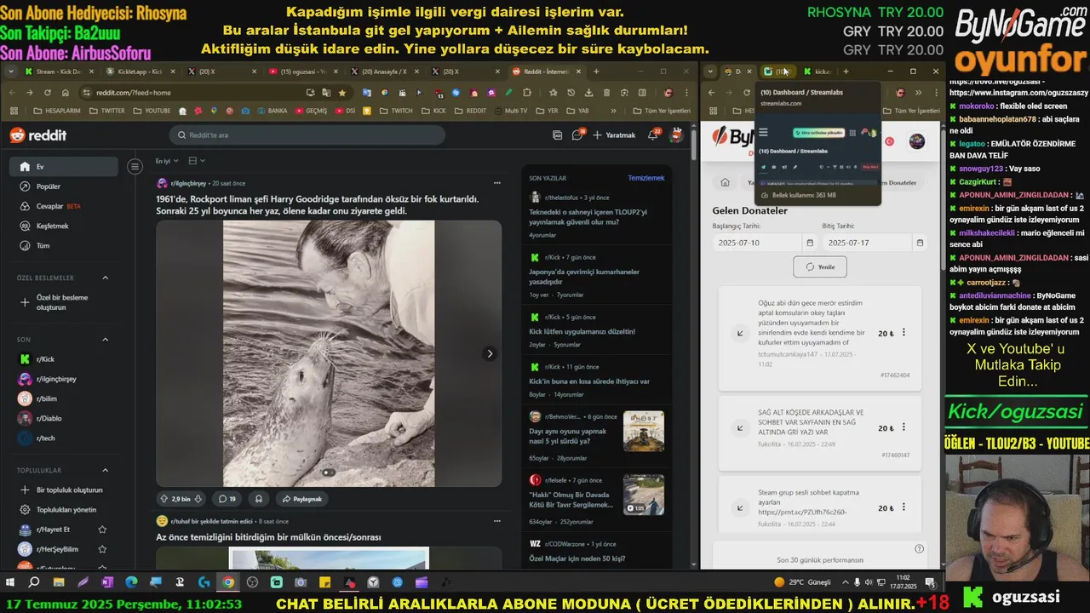Switch to kick.com tab in right window
1090x613 pixels.
[817, 72]
